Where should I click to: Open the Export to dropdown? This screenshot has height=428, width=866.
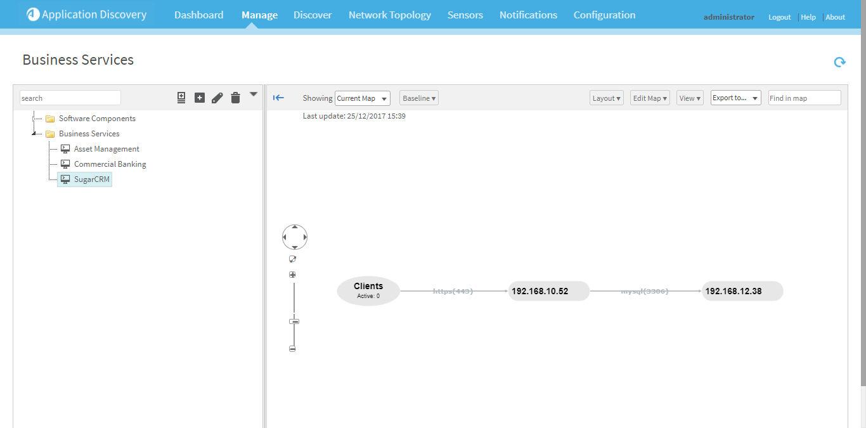(x=735, y=98)
